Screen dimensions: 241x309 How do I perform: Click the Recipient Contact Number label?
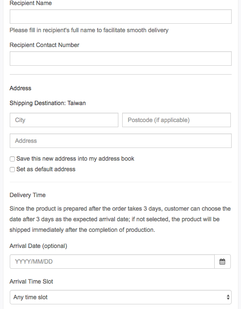pos(45,45)
